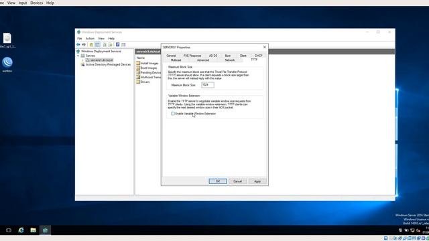Switch to the Client tab
Viewport: 429px width, 241px height.
tap(243, 56)
